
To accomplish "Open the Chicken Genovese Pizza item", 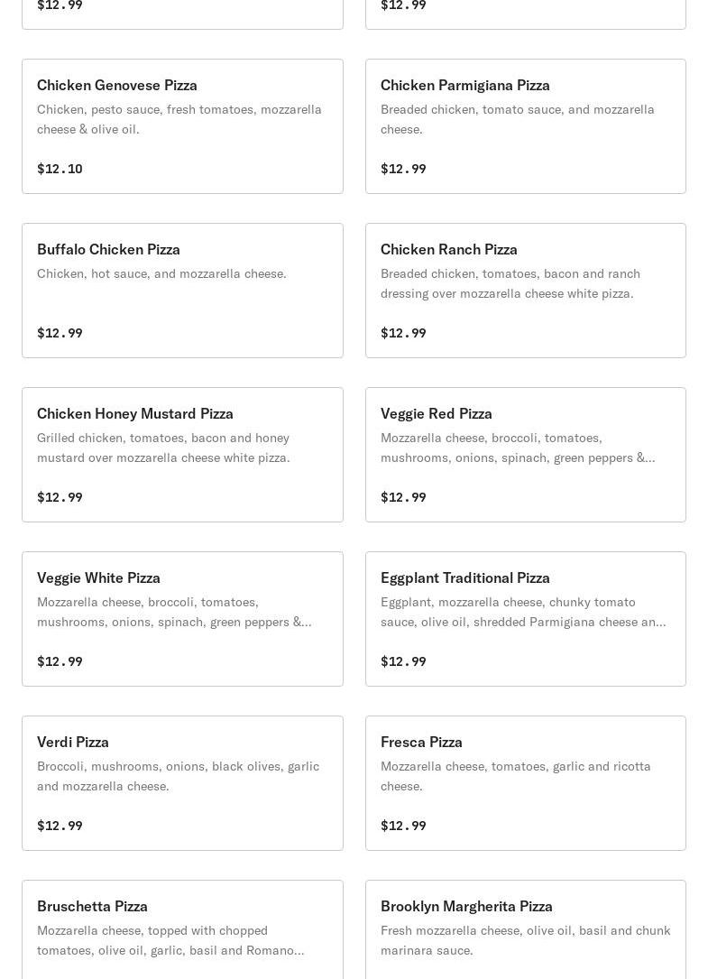I will [x=182, y=126].
